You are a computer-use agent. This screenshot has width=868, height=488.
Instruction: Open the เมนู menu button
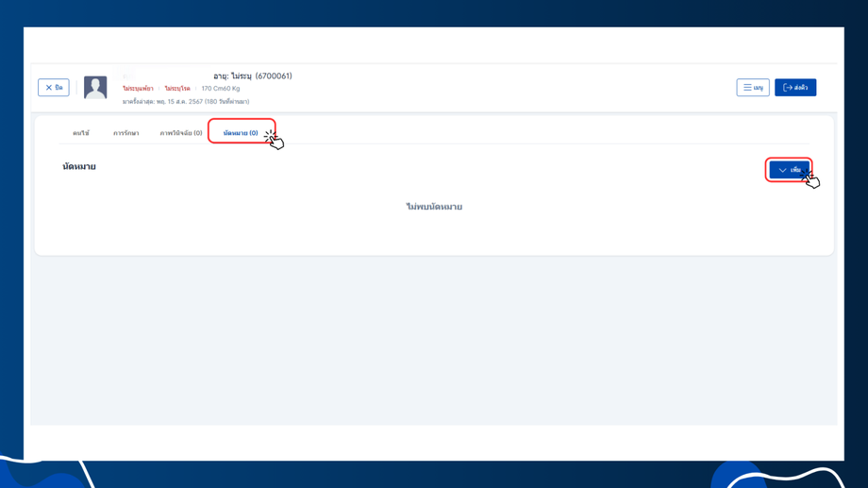tap(753, 88)
